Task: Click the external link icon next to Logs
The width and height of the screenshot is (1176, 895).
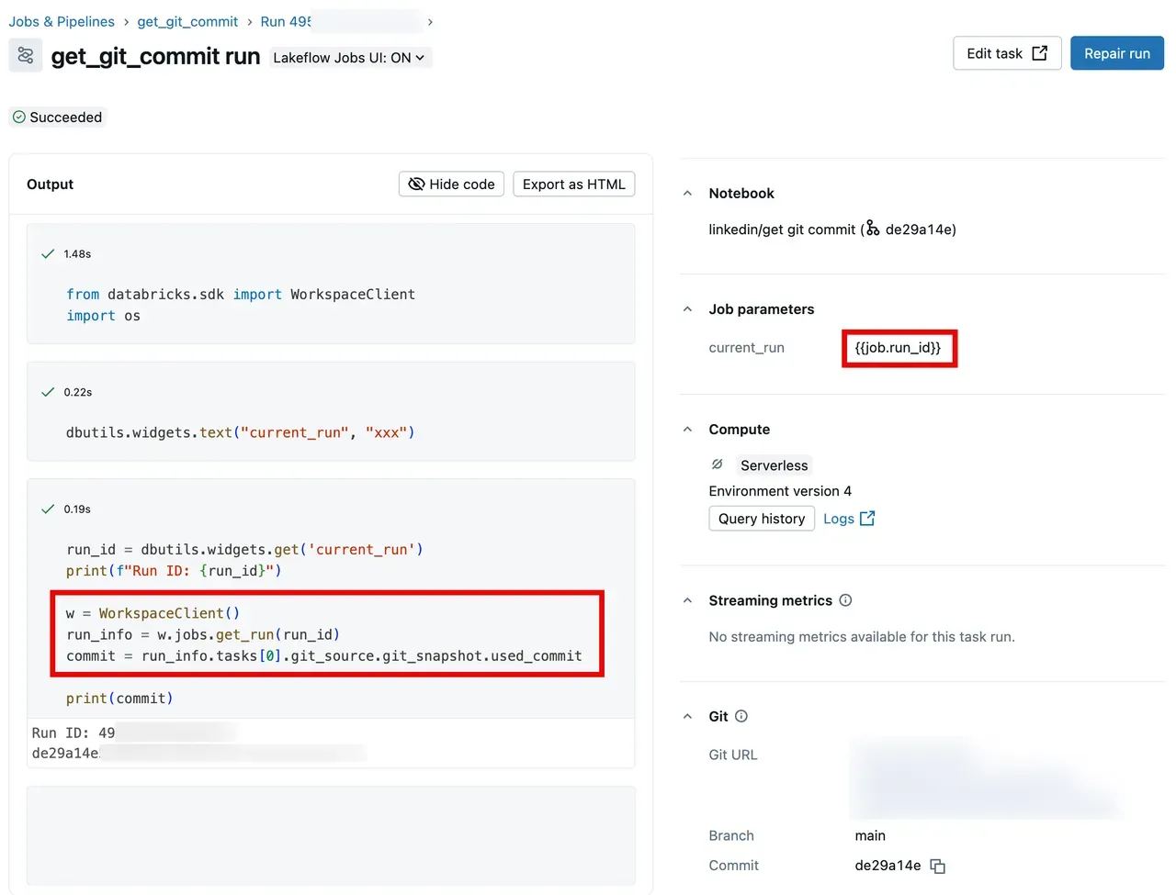Action: [x=866, y=519]
